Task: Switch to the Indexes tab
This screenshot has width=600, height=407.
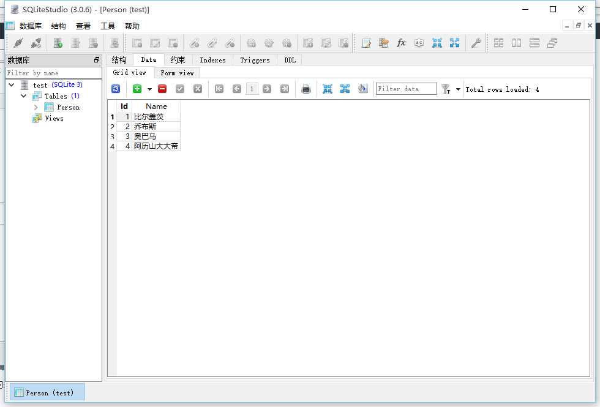Action: 212,60
